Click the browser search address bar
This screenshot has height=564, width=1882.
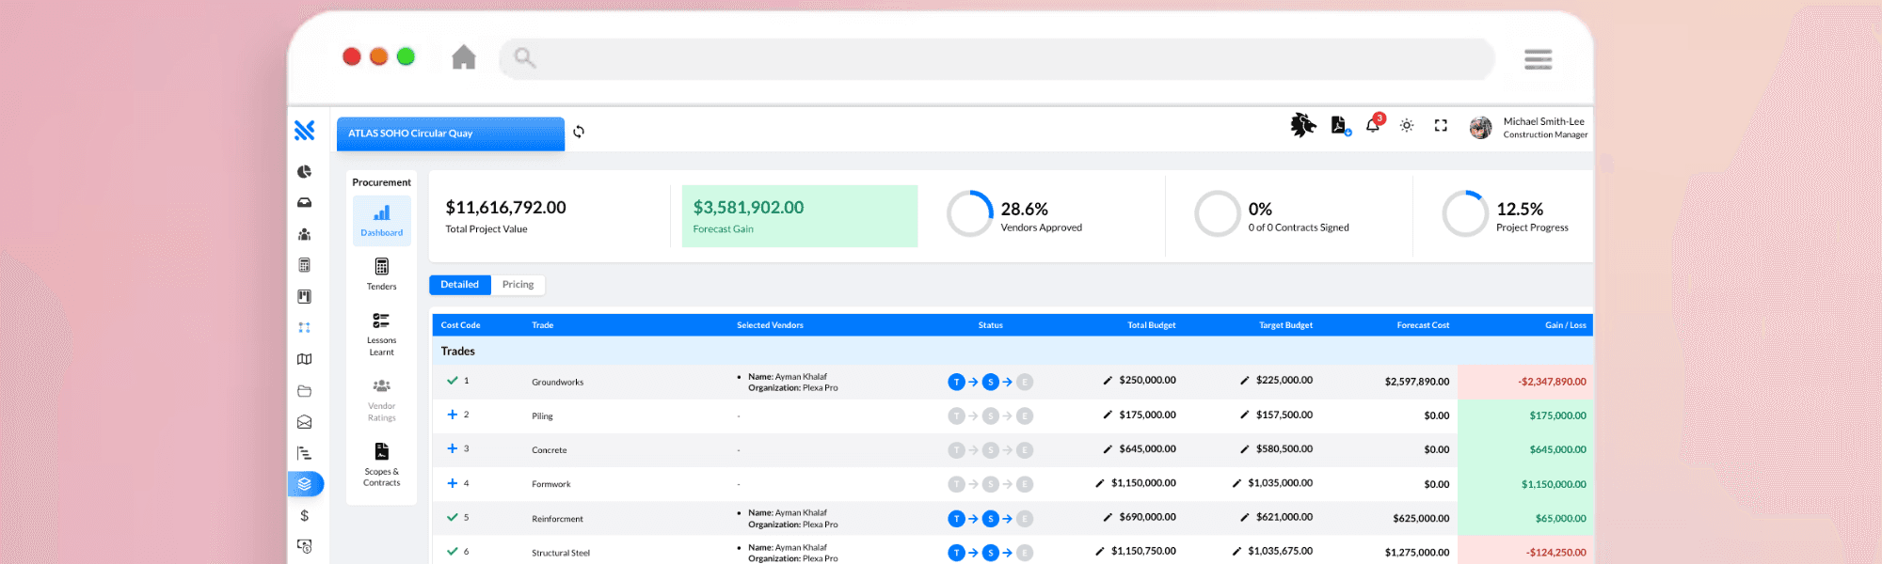coord(997,58)
